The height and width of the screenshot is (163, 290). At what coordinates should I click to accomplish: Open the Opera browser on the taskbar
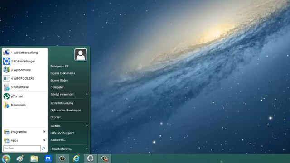tap(90, 158)
